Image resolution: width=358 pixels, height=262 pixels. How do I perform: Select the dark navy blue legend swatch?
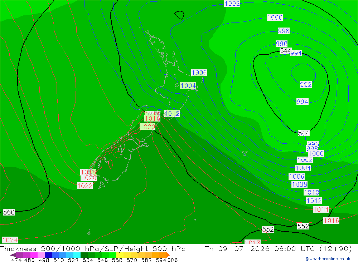[48, 255]
